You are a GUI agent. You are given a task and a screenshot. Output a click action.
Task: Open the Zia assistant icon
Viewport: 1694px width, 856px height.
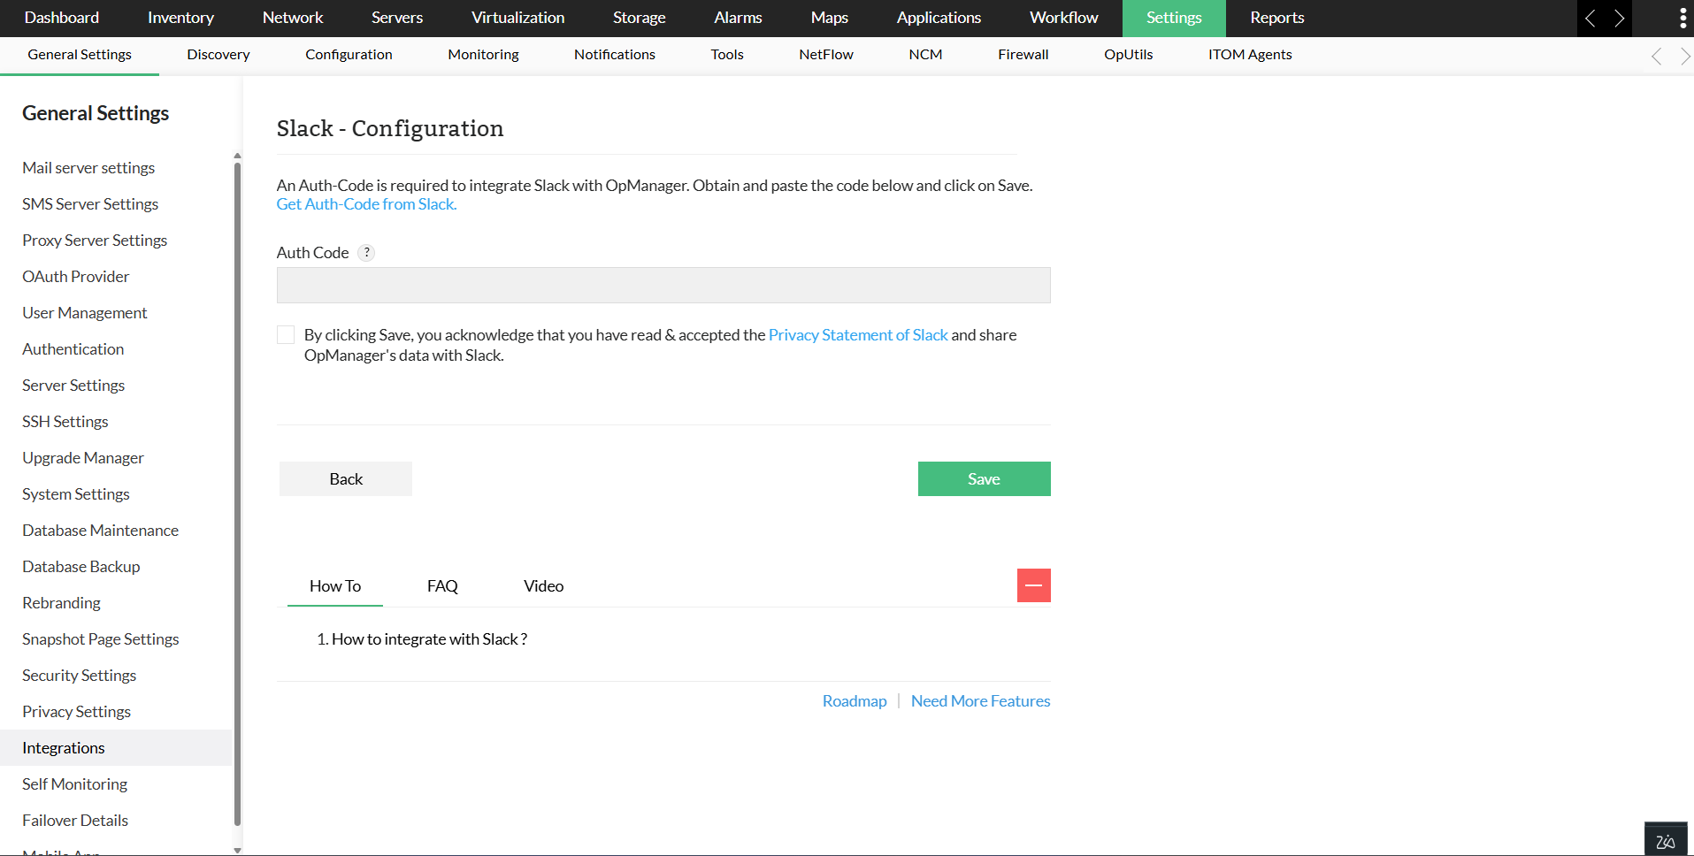pyautogui.click(x=1665, y=840)
